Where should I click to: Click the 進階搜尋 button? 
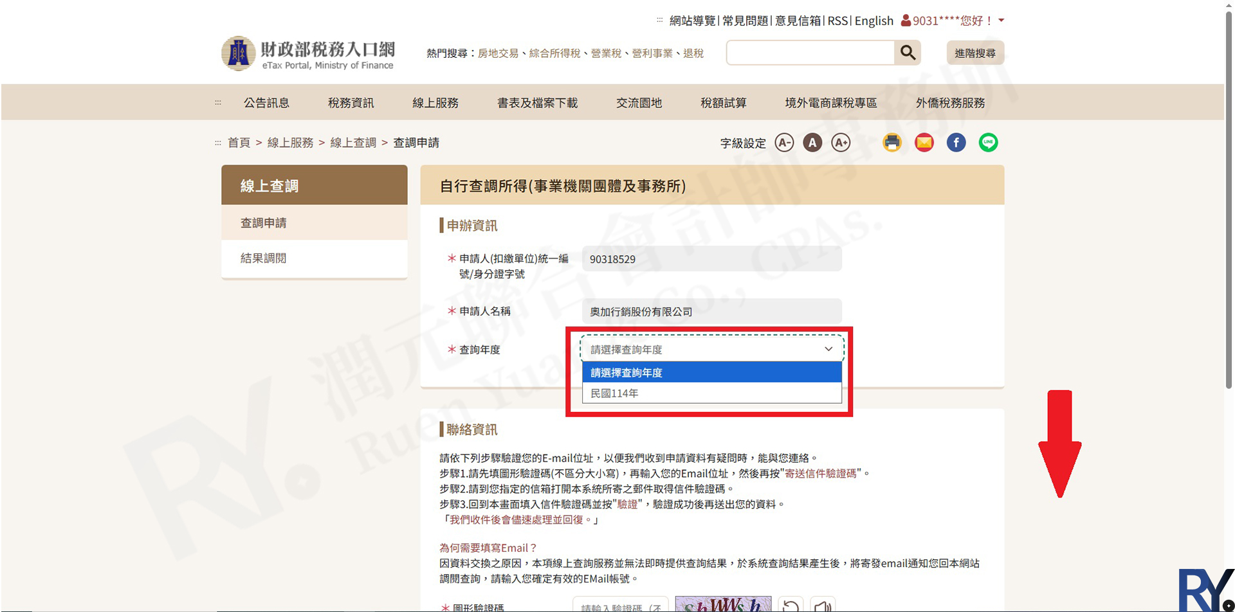pos(974,53)
